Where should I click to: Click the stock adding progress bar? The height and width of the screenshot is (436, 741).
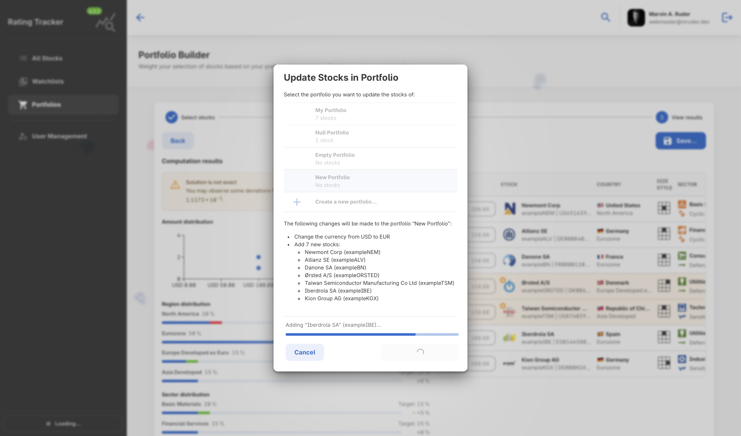click(x=372, y=334)
